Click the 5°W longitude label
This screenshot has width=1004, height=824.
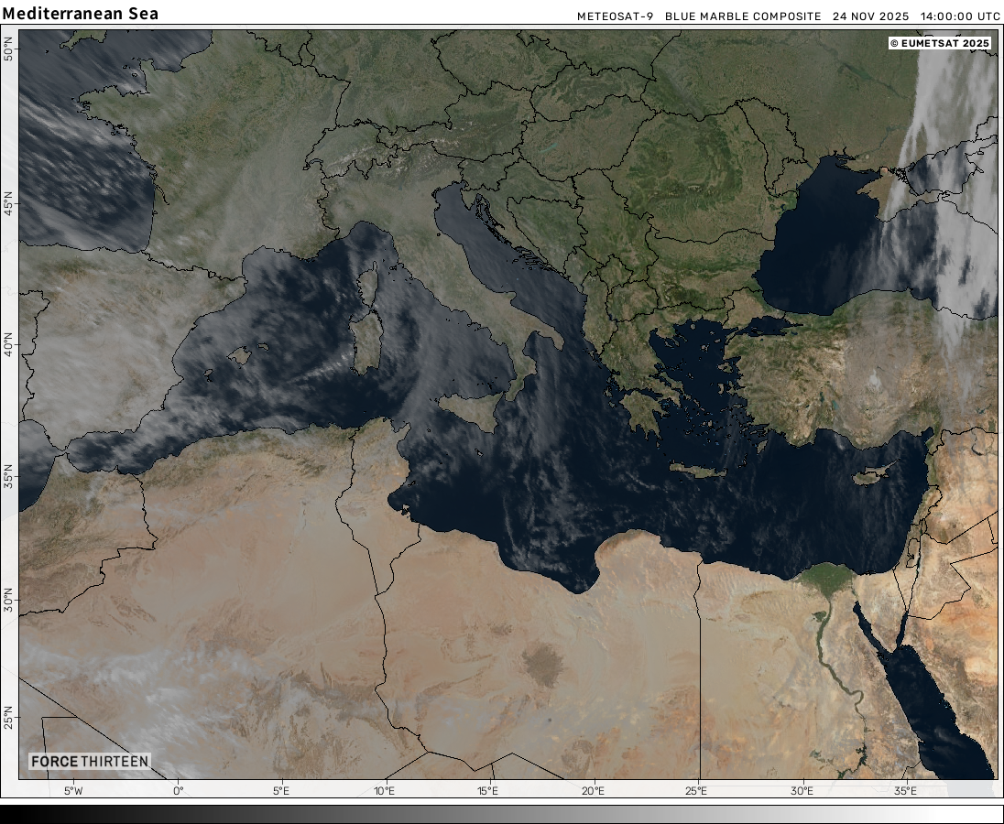pos(73,791)
